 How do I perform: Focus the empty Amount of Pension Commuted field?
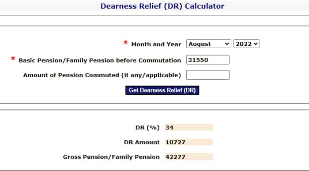coord(208,75)
